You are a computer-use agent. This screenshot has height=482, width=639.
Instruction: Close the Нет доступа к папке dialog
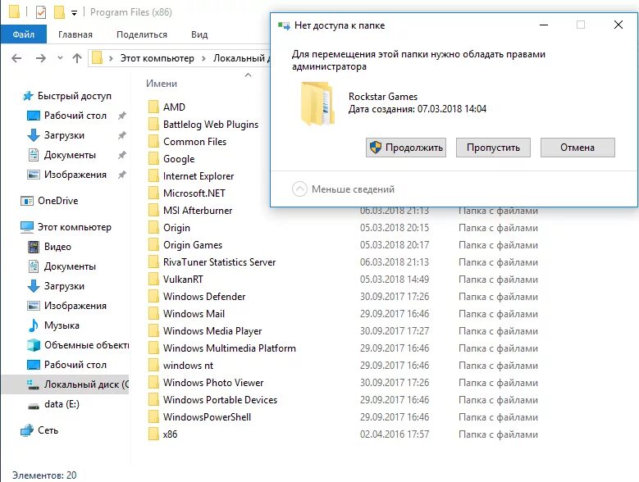(x=618, y=25)
